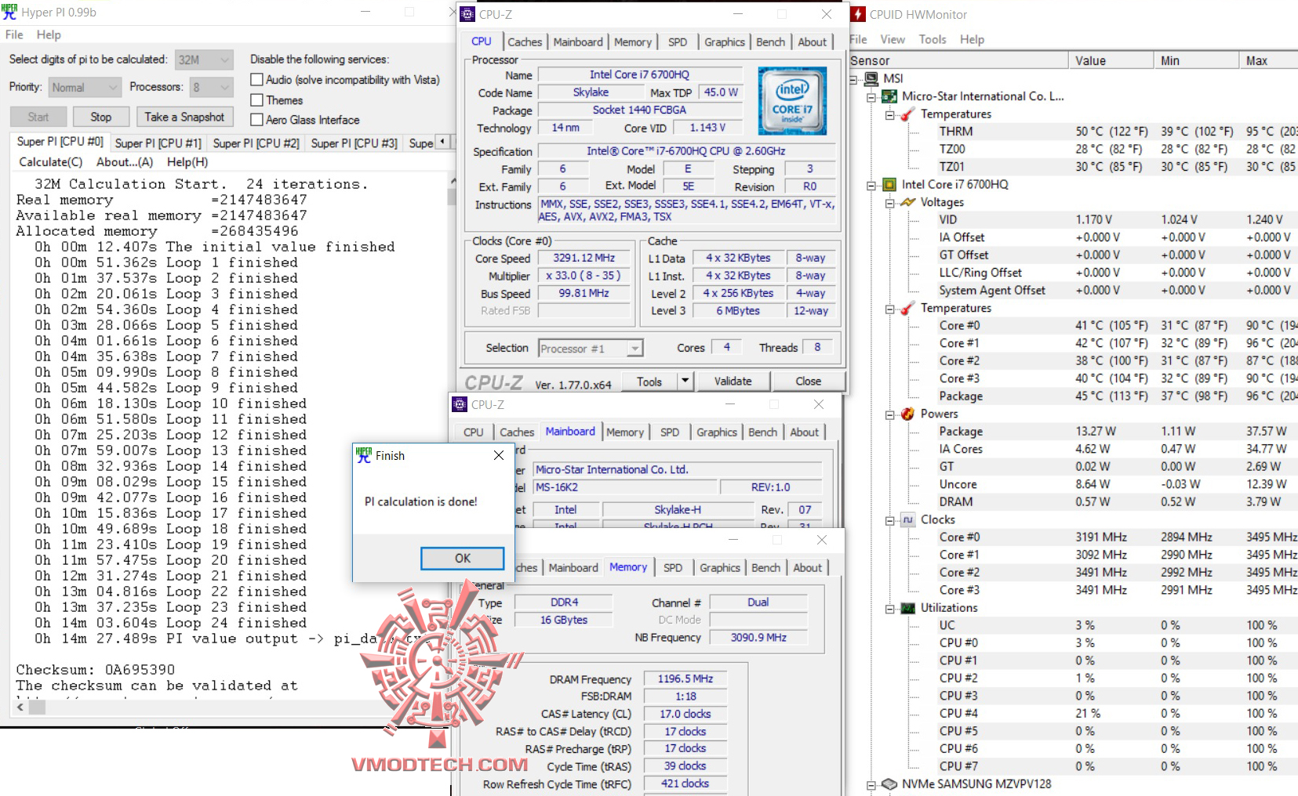
Task: Click the Utilizations icon in HWMonitor
Action: [910, 608]
